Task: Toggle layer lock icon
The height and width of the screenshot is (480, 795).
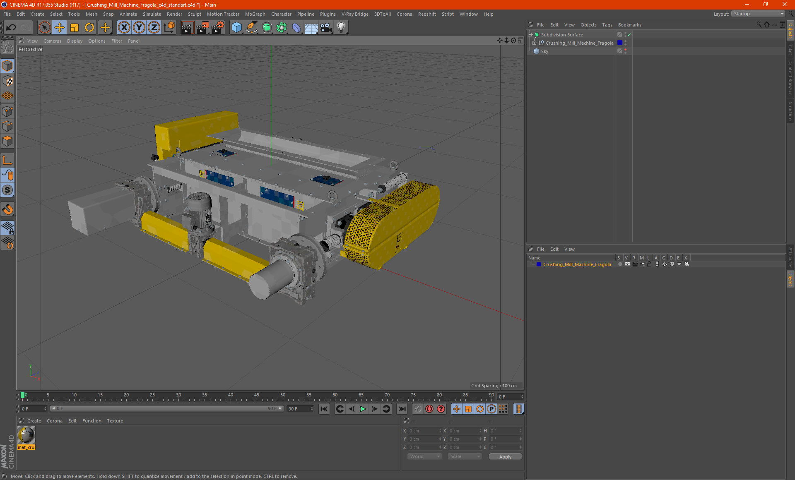Action: coord(649,264)
